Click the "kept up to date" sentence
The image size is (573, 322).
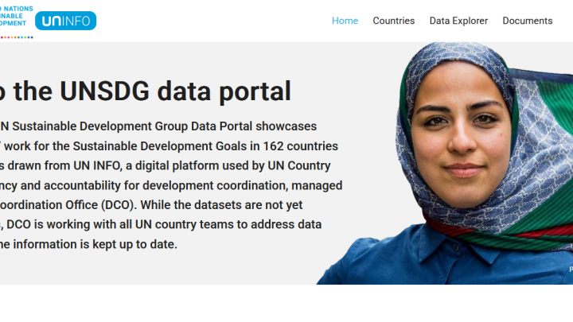pyautogui.click(x=135, y=244)
